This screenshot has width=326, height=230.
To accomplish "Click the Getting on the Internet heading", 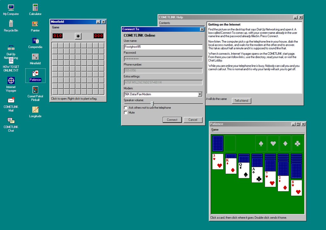I will [224, 24].
